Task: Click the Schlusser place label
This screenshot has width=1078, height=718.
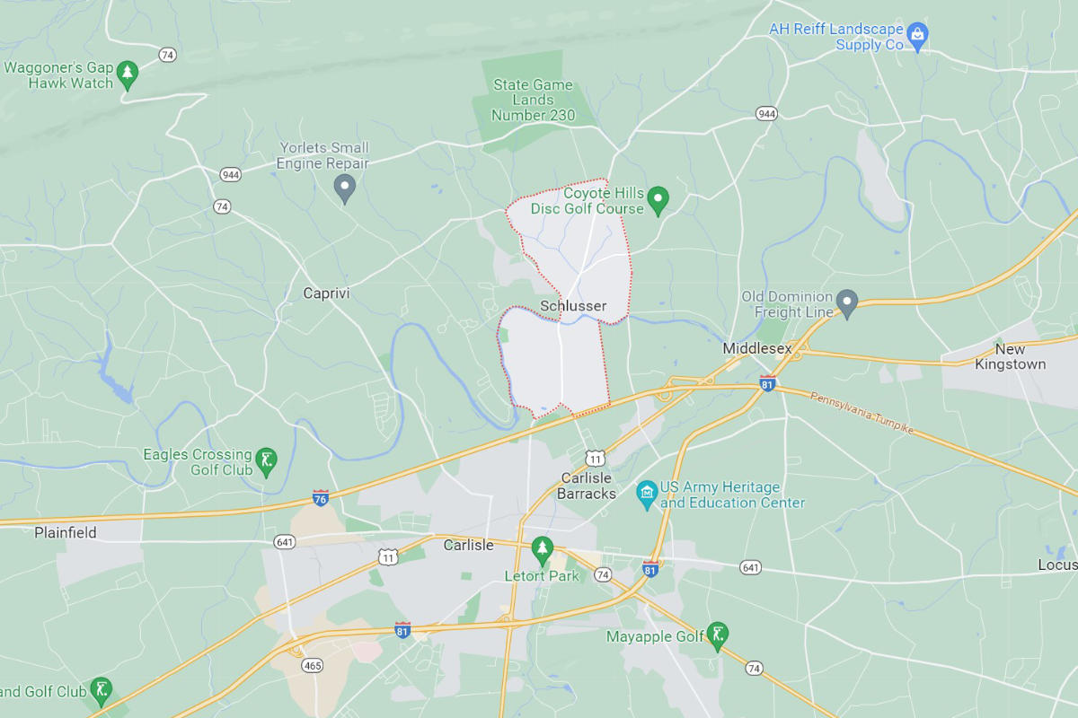Action: 573,306
